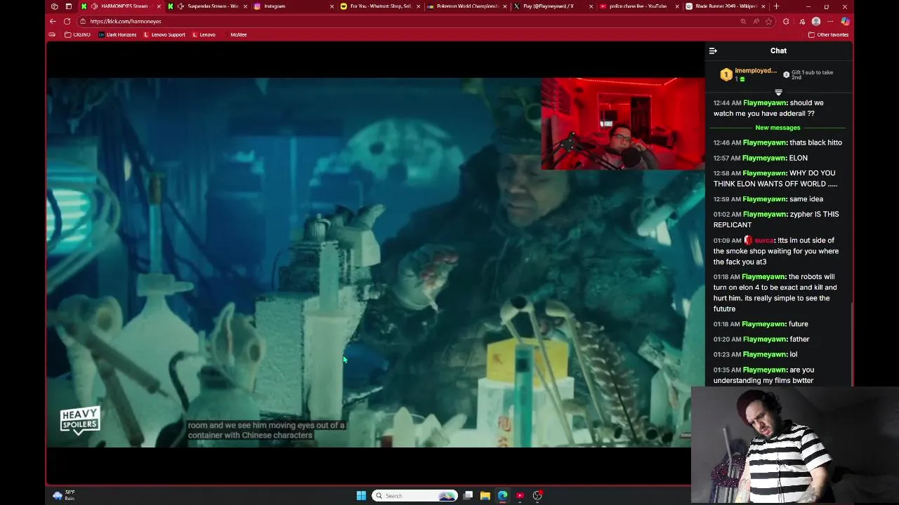Click chat message 'are you understanding my films'
This screenshot has height=505, width=899.
click(763, 375)
